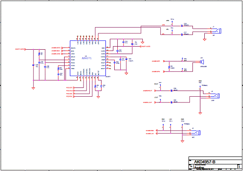Select the test point above the upper HP line
This screenshot has height=171, width=243.
172,22
